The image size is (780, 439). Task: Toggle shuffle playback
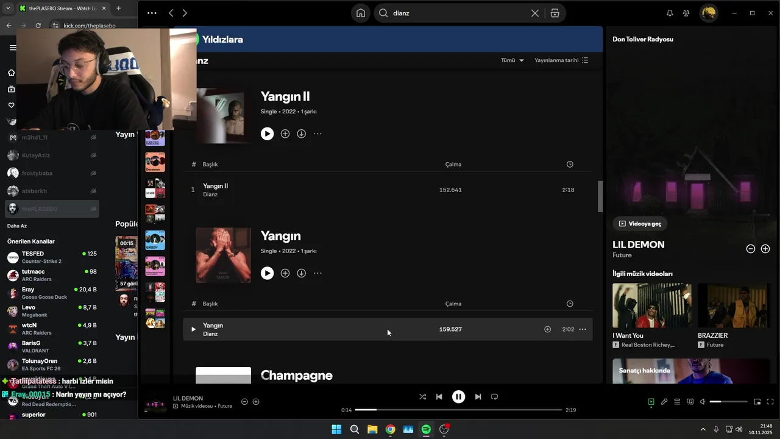point(422,397)
